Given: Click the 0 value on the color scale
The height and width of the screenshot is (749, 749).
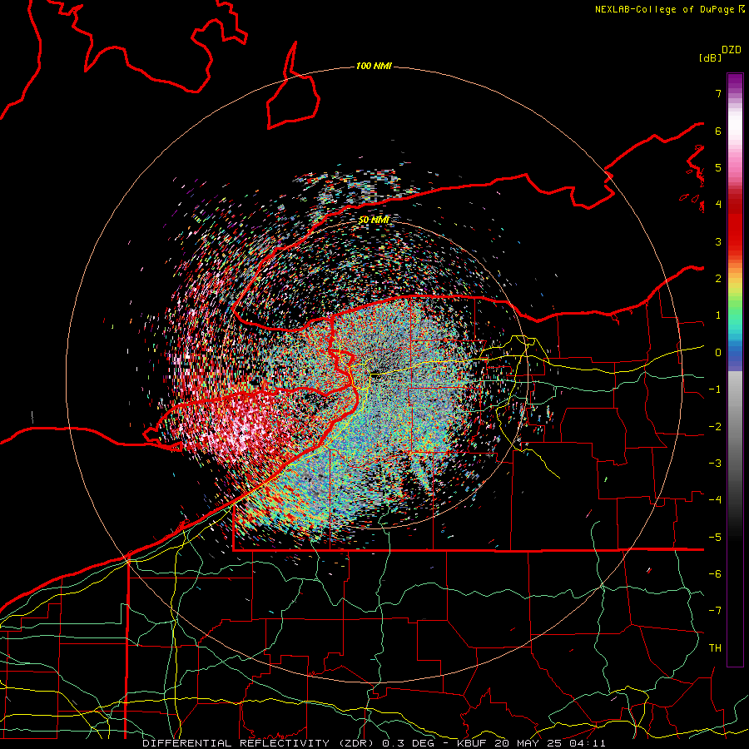Looking at the screenshot, I should pyautogui.click(x=718, y=353).
